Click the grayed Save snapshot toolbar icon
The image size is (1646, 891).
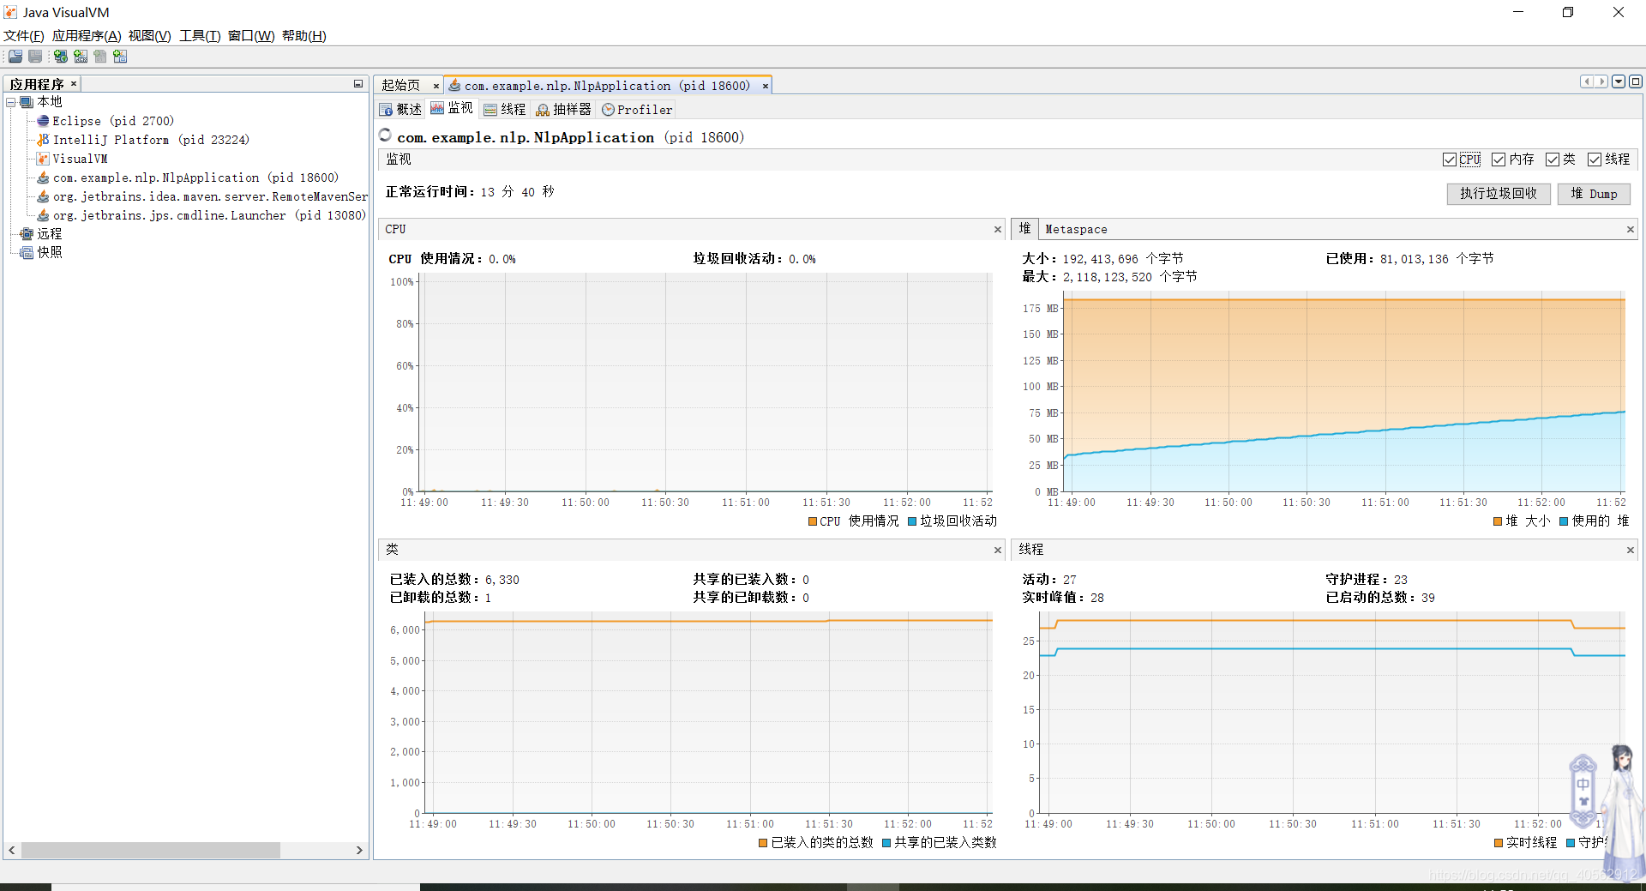(35, 57)
